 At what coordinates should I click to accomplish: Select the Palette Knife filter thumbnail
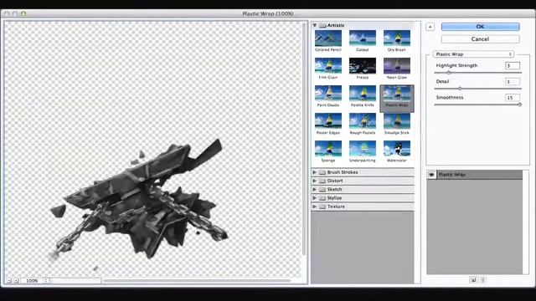coord(363,94)
